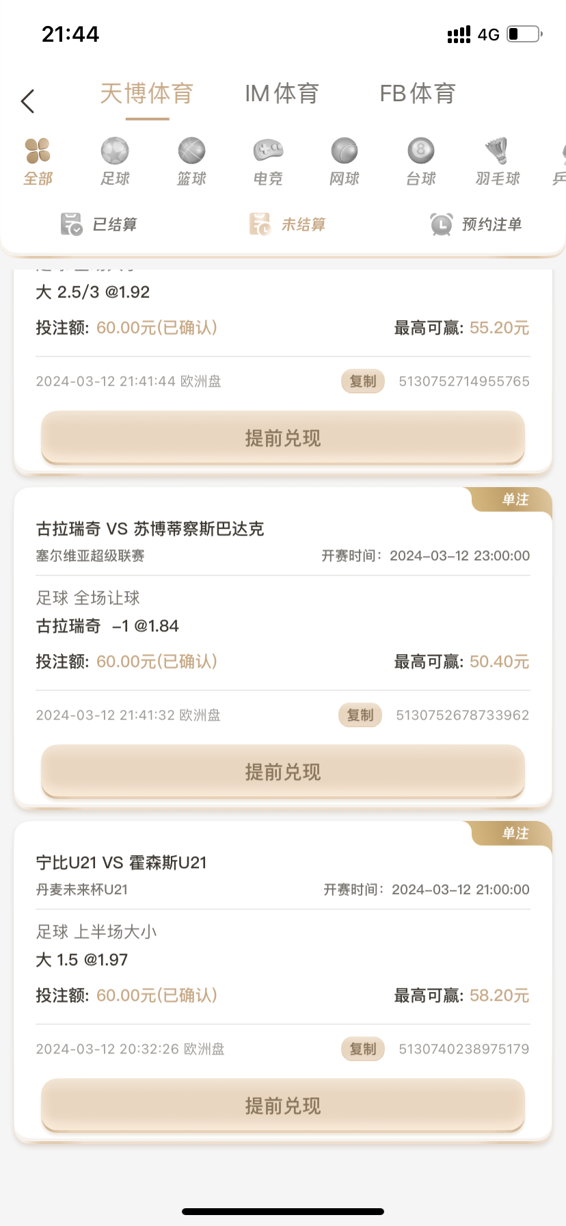
Task: Tap the back arrow icon
Action: [28, 101]
